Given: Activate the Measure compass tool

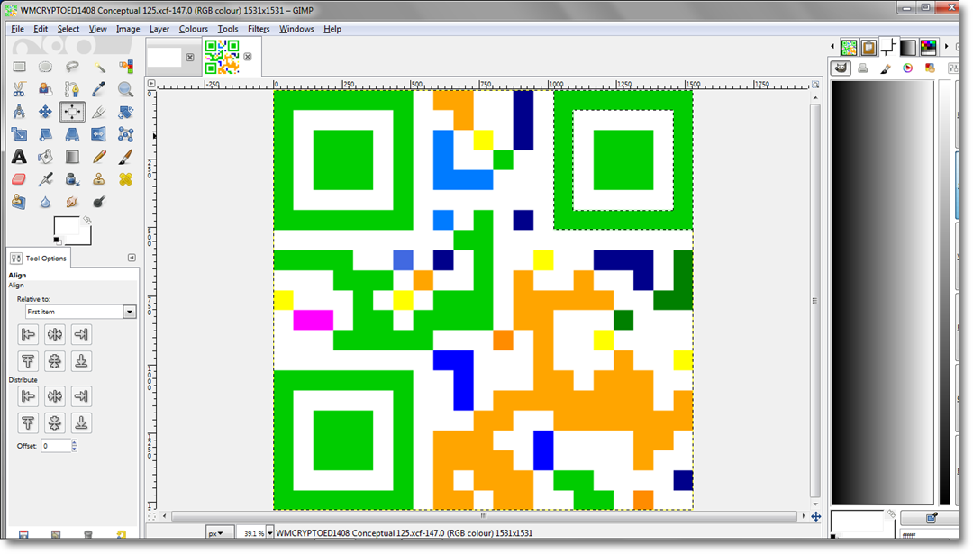Looking at the screenshot, I should pos(19,112).
